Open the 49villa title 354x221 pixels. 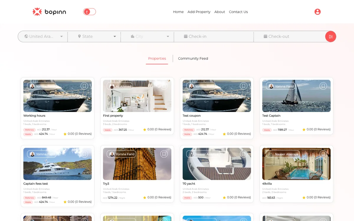coord(267,184)
